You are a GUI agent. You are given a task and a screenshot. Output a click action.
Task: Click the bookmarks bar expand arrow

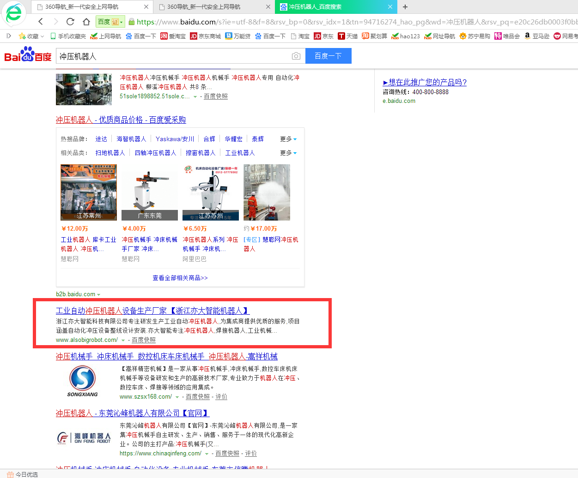tap(9, 36)
